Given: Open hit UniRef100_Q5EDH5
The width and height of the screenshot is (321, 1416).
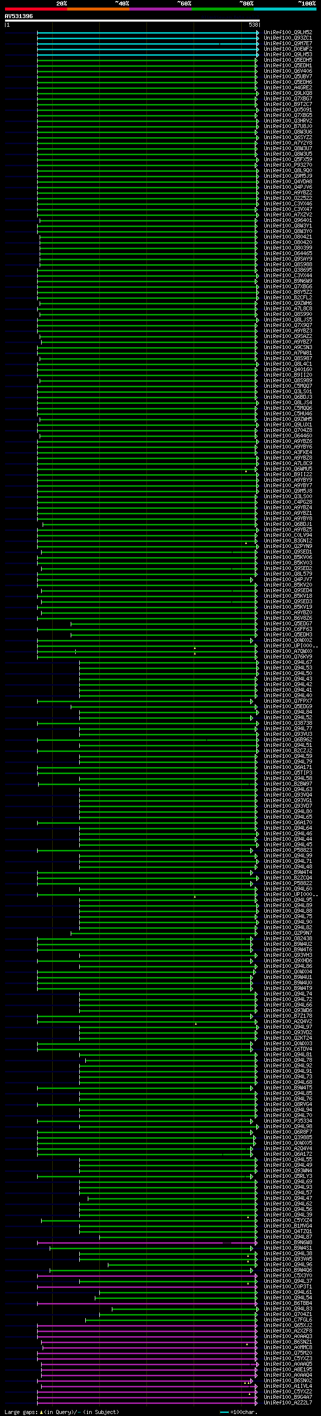Looking at the screenshot, I should click(x=287, y=60).
